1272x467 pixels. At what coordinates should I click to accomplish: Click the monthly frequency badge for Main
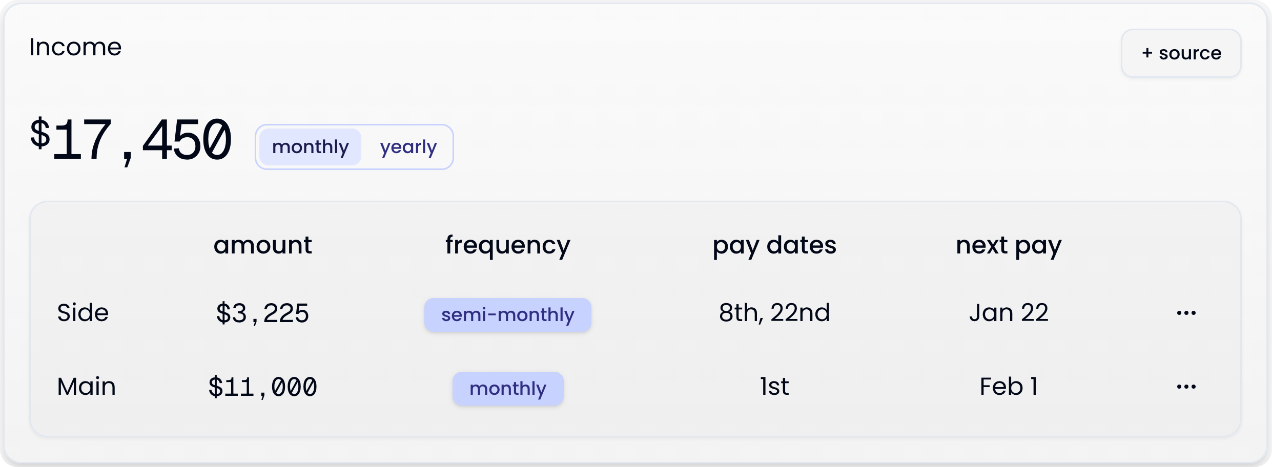point(507,388)
